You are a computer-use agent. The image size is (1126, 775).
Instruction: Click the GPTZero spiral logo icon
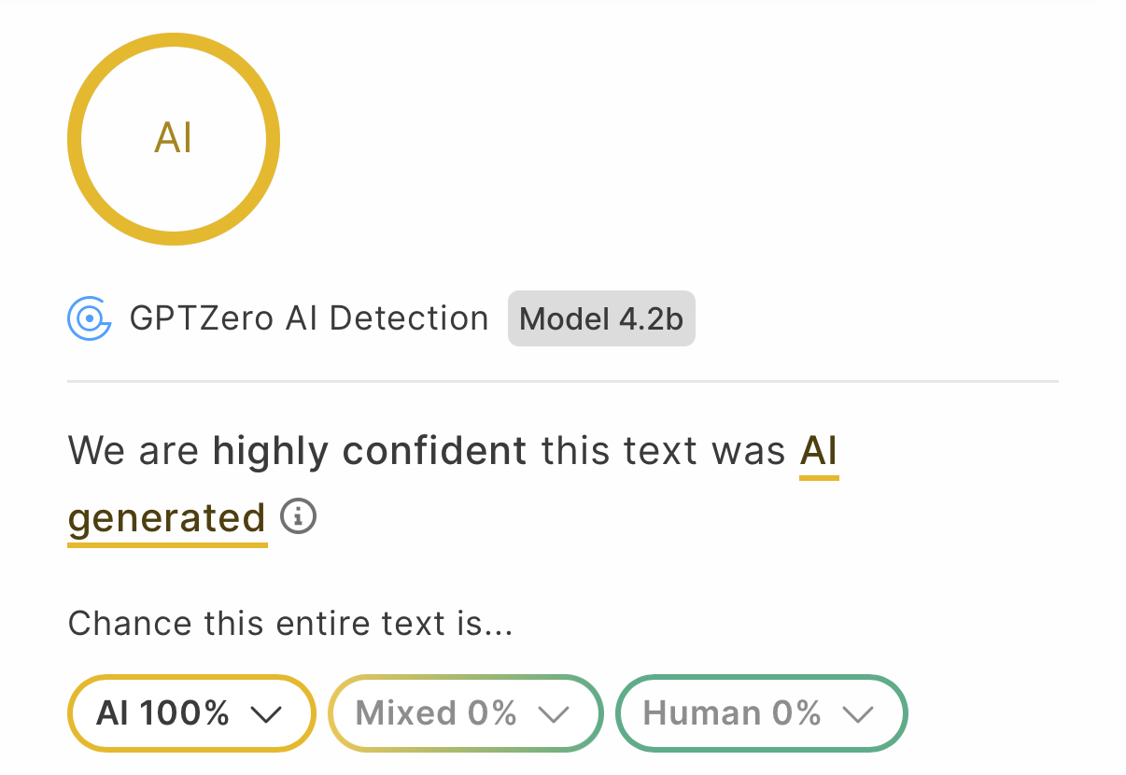[90, 318]
